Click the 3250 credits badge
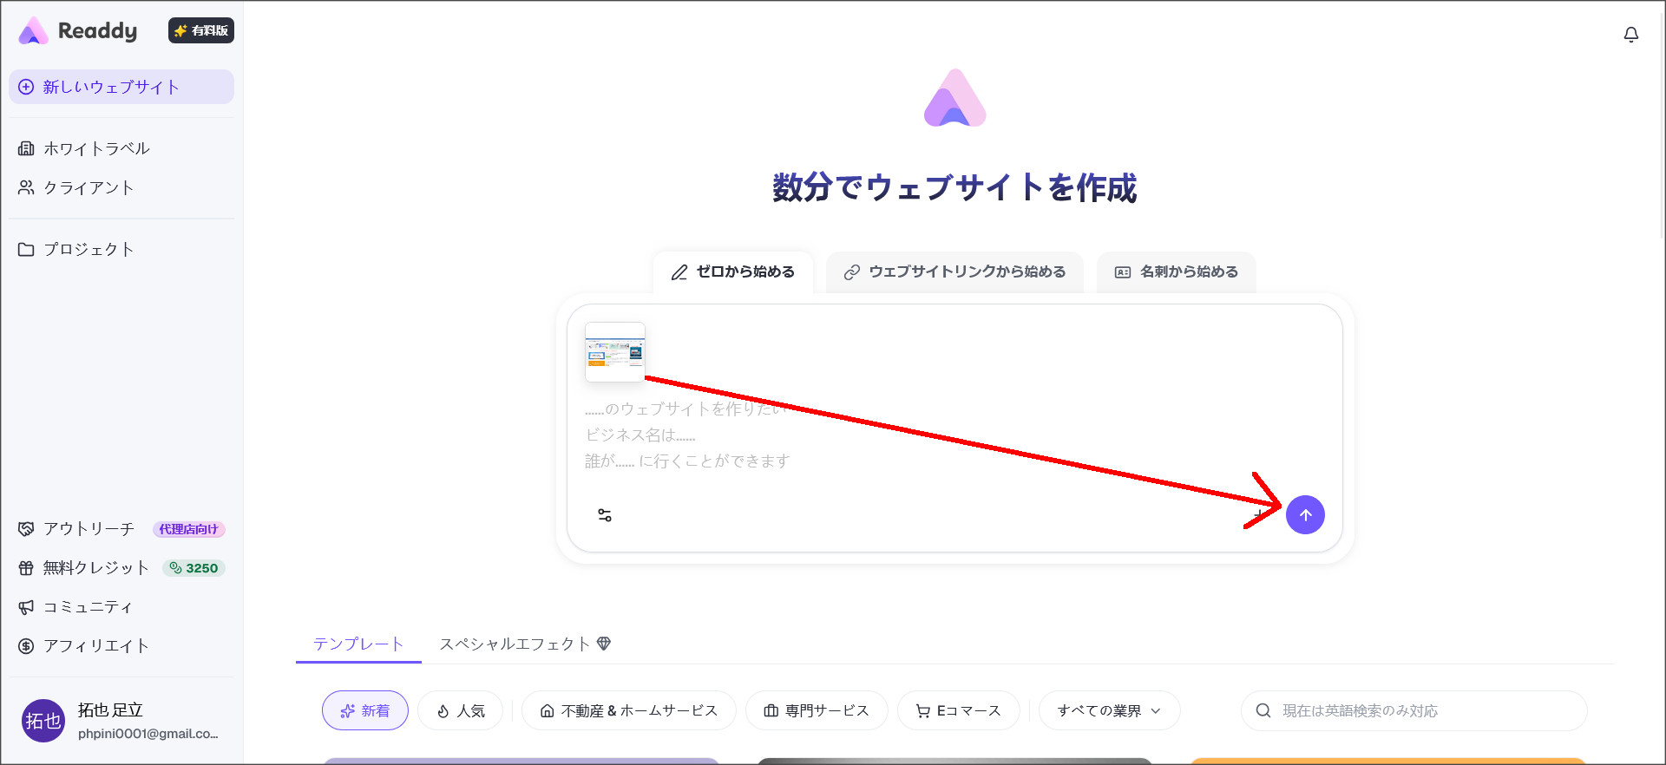This screenshot has width=1666, height=765. click(193, 568)
